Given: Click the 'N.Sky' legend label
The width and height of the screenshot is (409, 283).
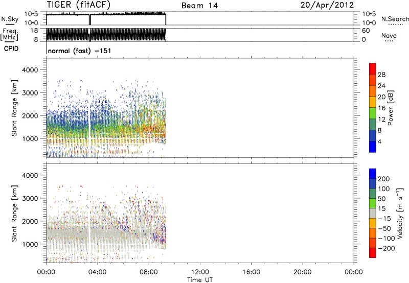Looking at the screenshot, I should [10, 19].
